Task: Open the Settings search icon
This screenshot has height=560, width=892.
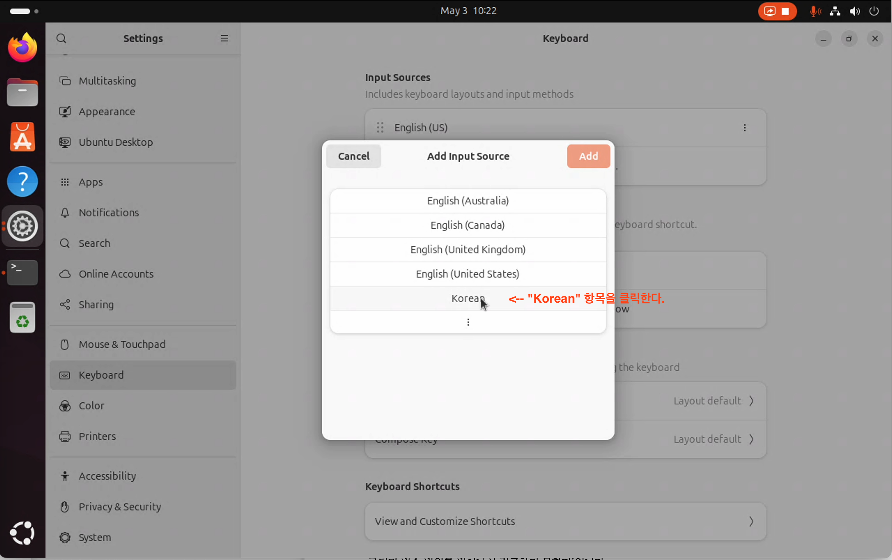Action: (x=61, y=38)
